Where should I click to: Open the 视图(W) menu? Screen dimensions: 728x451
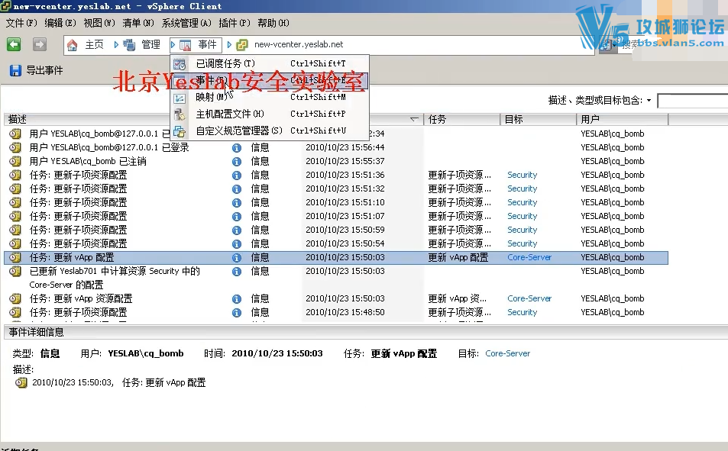click(x=99, y=23)
